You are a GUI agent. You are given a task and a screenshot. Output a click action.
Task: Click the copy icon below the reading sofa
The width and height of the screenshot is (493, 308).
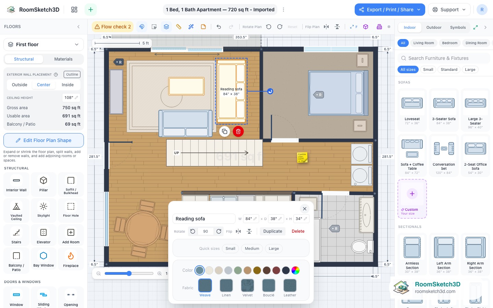click(x=225, y=131)
